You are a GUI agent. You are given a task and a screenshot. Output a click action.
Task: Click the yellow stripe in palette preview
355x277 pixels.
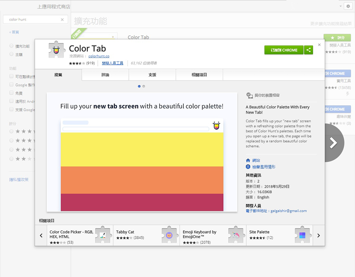tap(142, 150)
